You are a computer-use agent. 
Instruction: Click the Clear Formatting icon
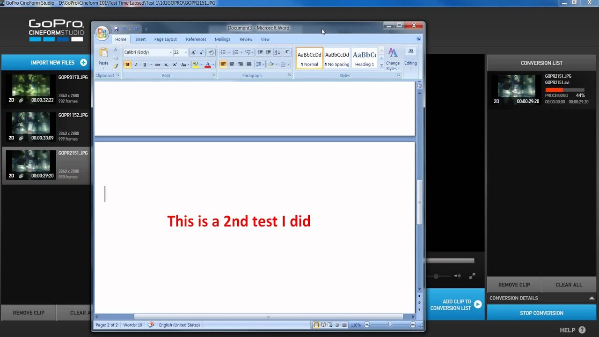(211, 52)
